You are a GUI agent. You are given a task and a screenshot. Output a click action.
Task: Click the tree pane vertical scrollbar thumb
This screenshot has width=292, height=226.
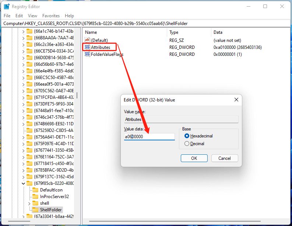coord(77,96)
